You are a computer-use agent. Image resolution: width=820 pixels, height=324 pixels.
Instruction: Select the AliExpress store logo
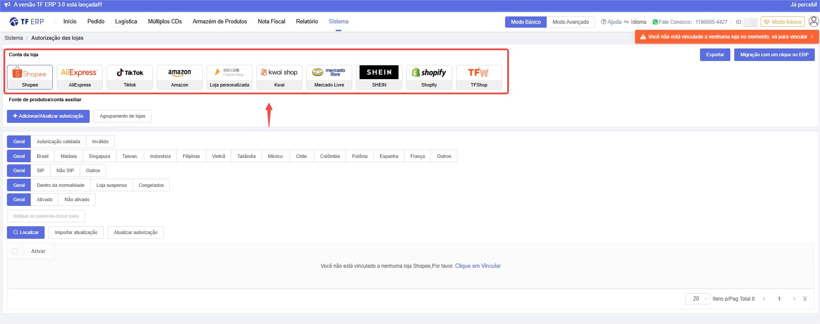pyautogui.click(x=79, y=73)
